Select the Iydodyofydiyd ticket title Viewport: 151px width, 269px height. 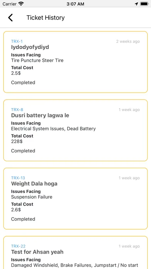click(x=30, y=47)
